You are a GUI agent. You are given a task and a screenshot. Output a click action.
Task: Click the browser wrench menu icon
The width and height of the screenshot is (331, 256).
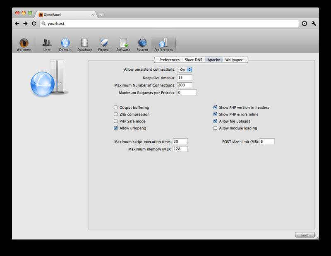pyautogui.click(x=314, y=24)
